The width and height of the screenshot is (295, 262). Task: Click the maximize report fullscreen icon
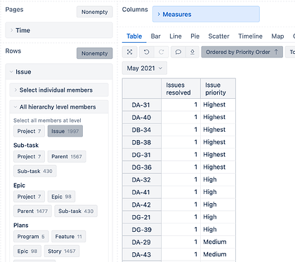[129, 52]
